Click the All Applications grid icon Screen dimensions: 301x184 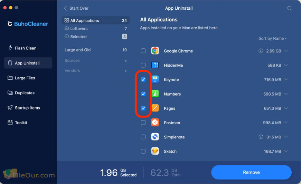[x=67, y=20]
